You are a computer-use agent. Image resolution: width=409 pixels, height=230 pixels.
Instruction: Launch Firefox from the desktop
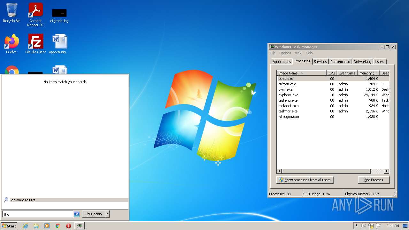point(12,44)
